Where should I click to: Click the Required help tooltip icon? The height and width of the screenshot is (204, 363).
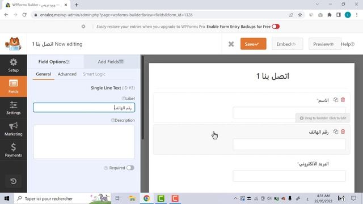pyautogui.click(x=106, y=168)
